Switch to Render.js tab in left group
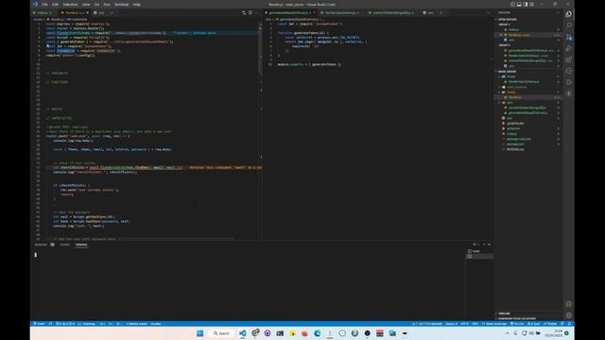 click(74, 12)
